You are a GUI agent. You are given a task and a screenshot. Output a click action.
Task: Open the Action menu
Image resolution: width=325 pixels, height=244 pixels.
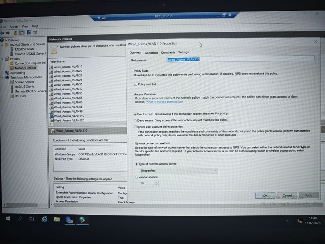pos(14,26)
